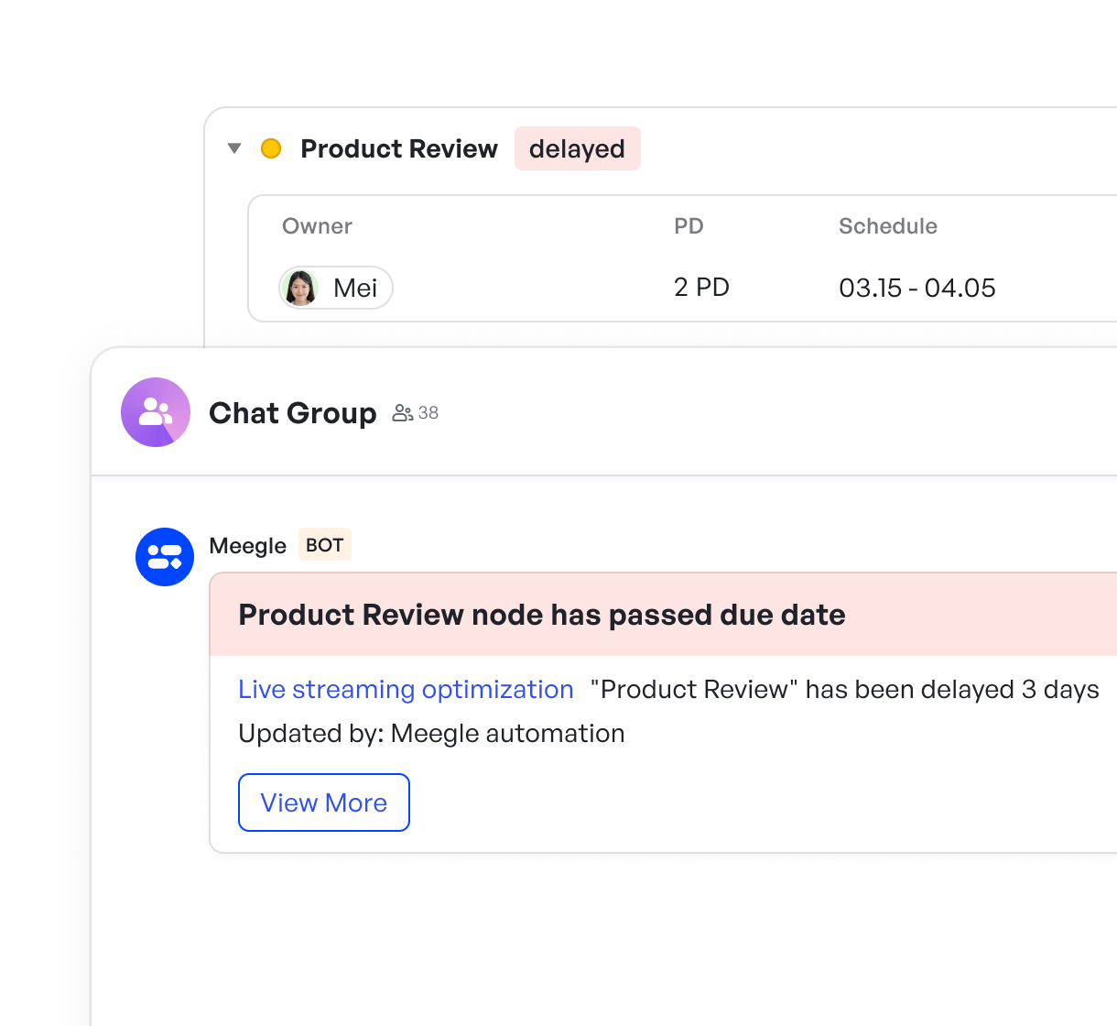1117x1026 pixels.
Task: Click the Schedule column header
Action: 887,226
